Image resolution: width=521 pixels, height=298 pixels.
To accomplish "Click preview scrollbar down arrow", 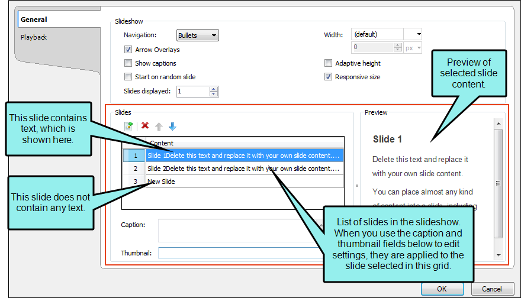I will click(x=499, y=255).
